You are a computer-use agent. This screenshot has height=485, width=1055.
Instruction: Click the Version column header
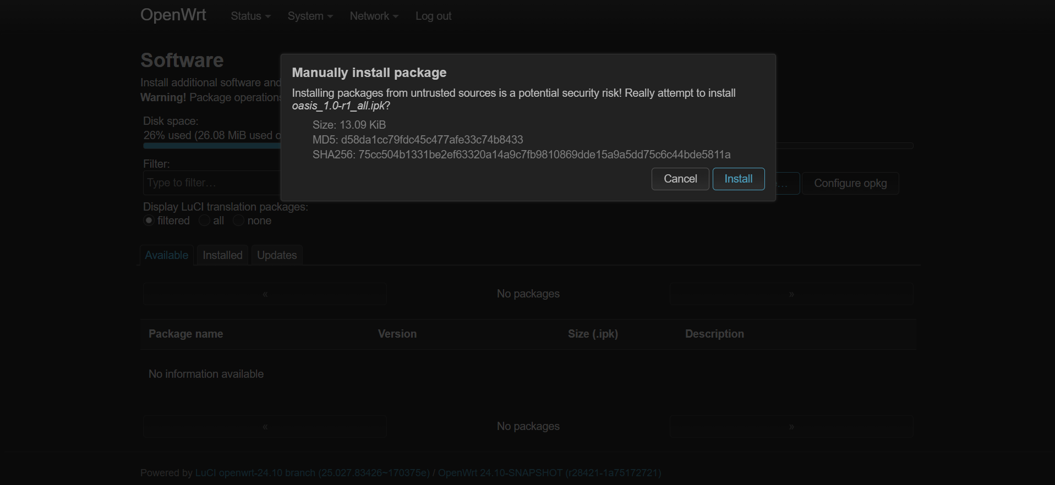397,334
